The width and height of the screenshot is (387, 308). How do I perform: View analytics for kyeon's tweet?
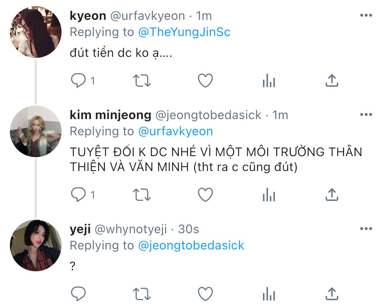[x=269, y=81]
